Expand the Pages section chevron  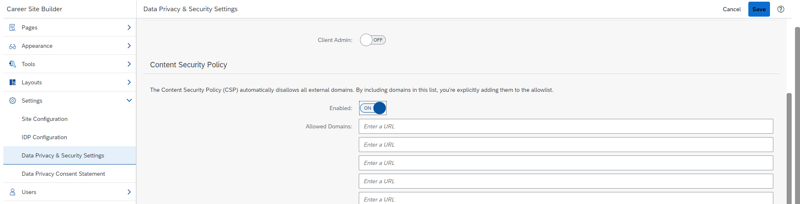(129, 27)
